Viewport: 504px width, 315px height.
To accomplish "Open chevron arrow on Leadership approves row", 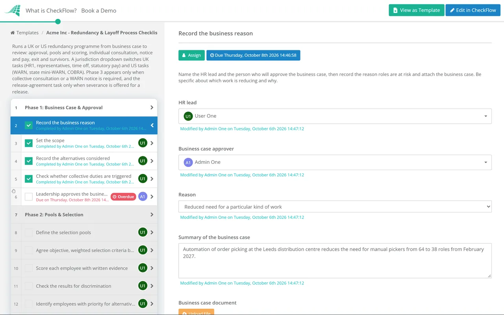I will 152,196.
